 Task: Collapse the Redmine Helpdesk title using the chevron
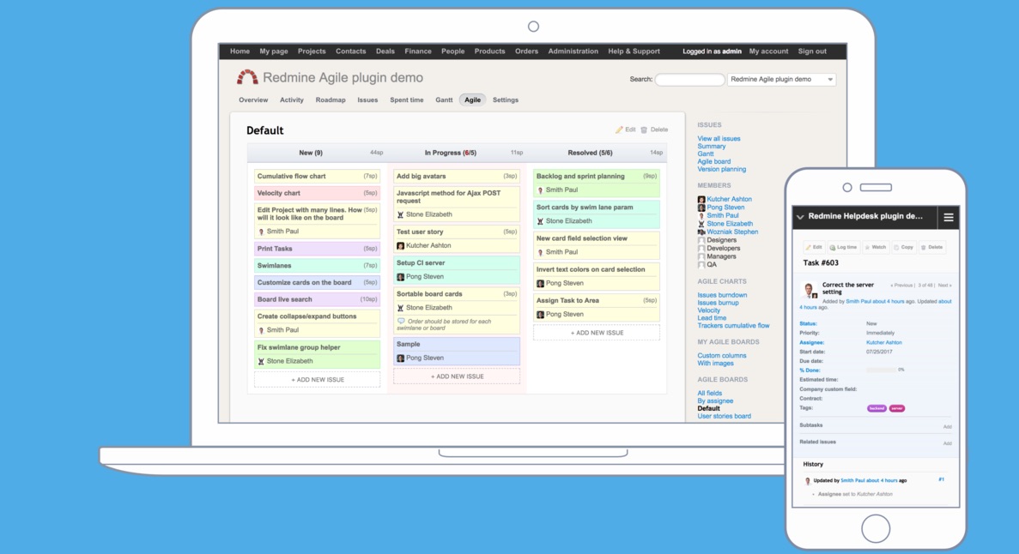[x=799, y=217]
